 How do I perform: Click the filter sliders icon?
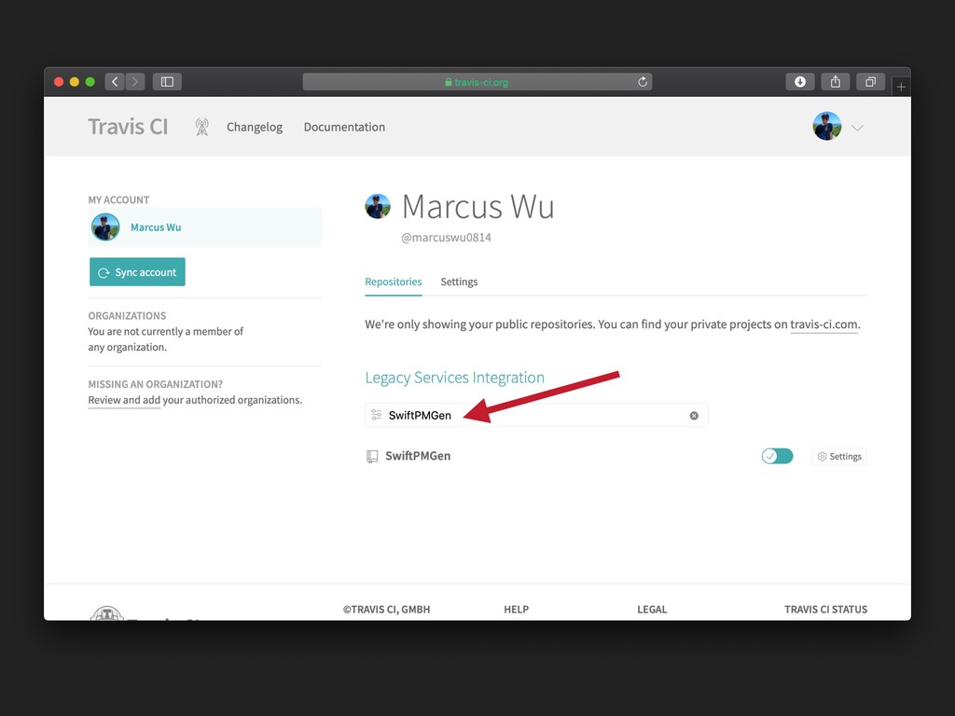coord(377,415)
